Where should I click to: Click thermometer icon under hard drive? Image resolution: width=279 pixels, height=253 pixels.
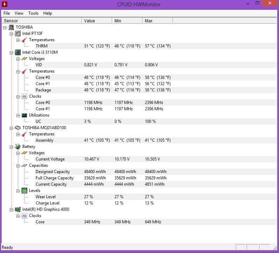[24, 134]
